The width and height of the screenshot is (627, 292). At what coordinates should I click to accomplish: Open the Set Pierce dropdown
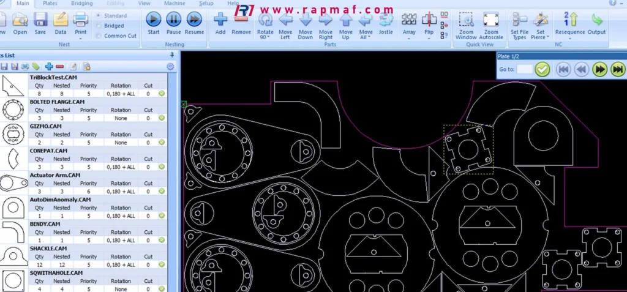[x=547, y=37]
